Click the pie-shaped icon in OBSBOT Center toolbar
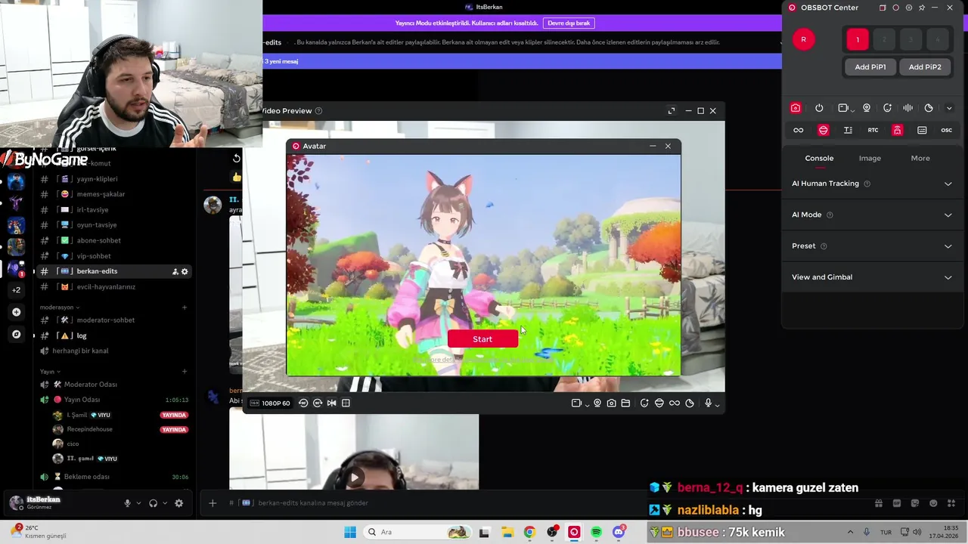This screenshot has width=968, height=544. pos(929,108)
